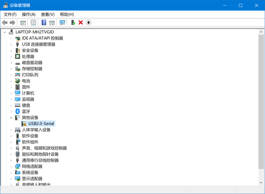
Task: Expand the 系统设备 category
Action: (x=11, y=173)
